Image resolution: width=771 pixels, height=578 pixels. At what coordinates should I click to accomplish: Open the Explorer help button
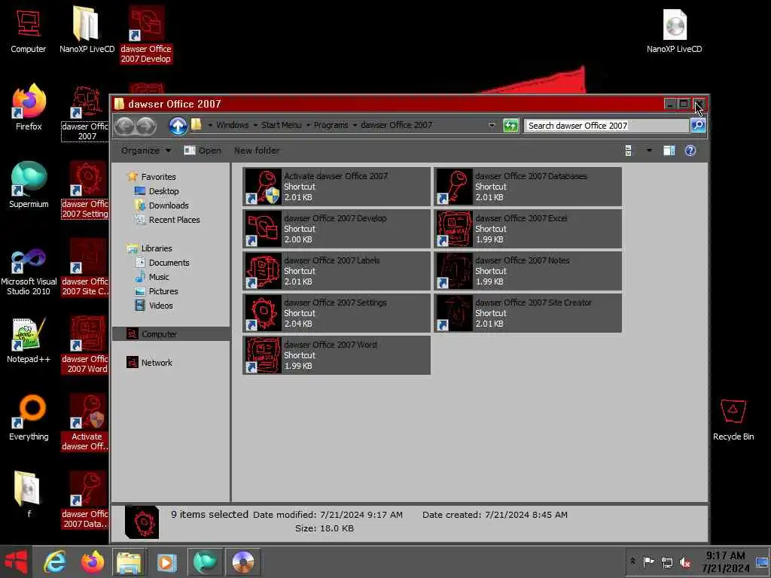(690, 151)
